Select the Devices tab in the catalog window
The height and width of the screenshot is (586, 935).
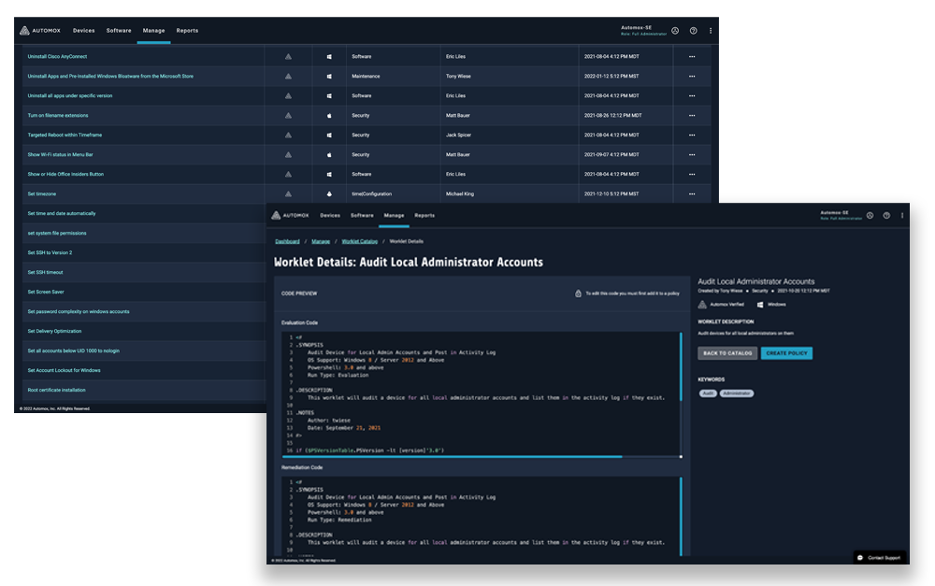click(x=83, y=31)
